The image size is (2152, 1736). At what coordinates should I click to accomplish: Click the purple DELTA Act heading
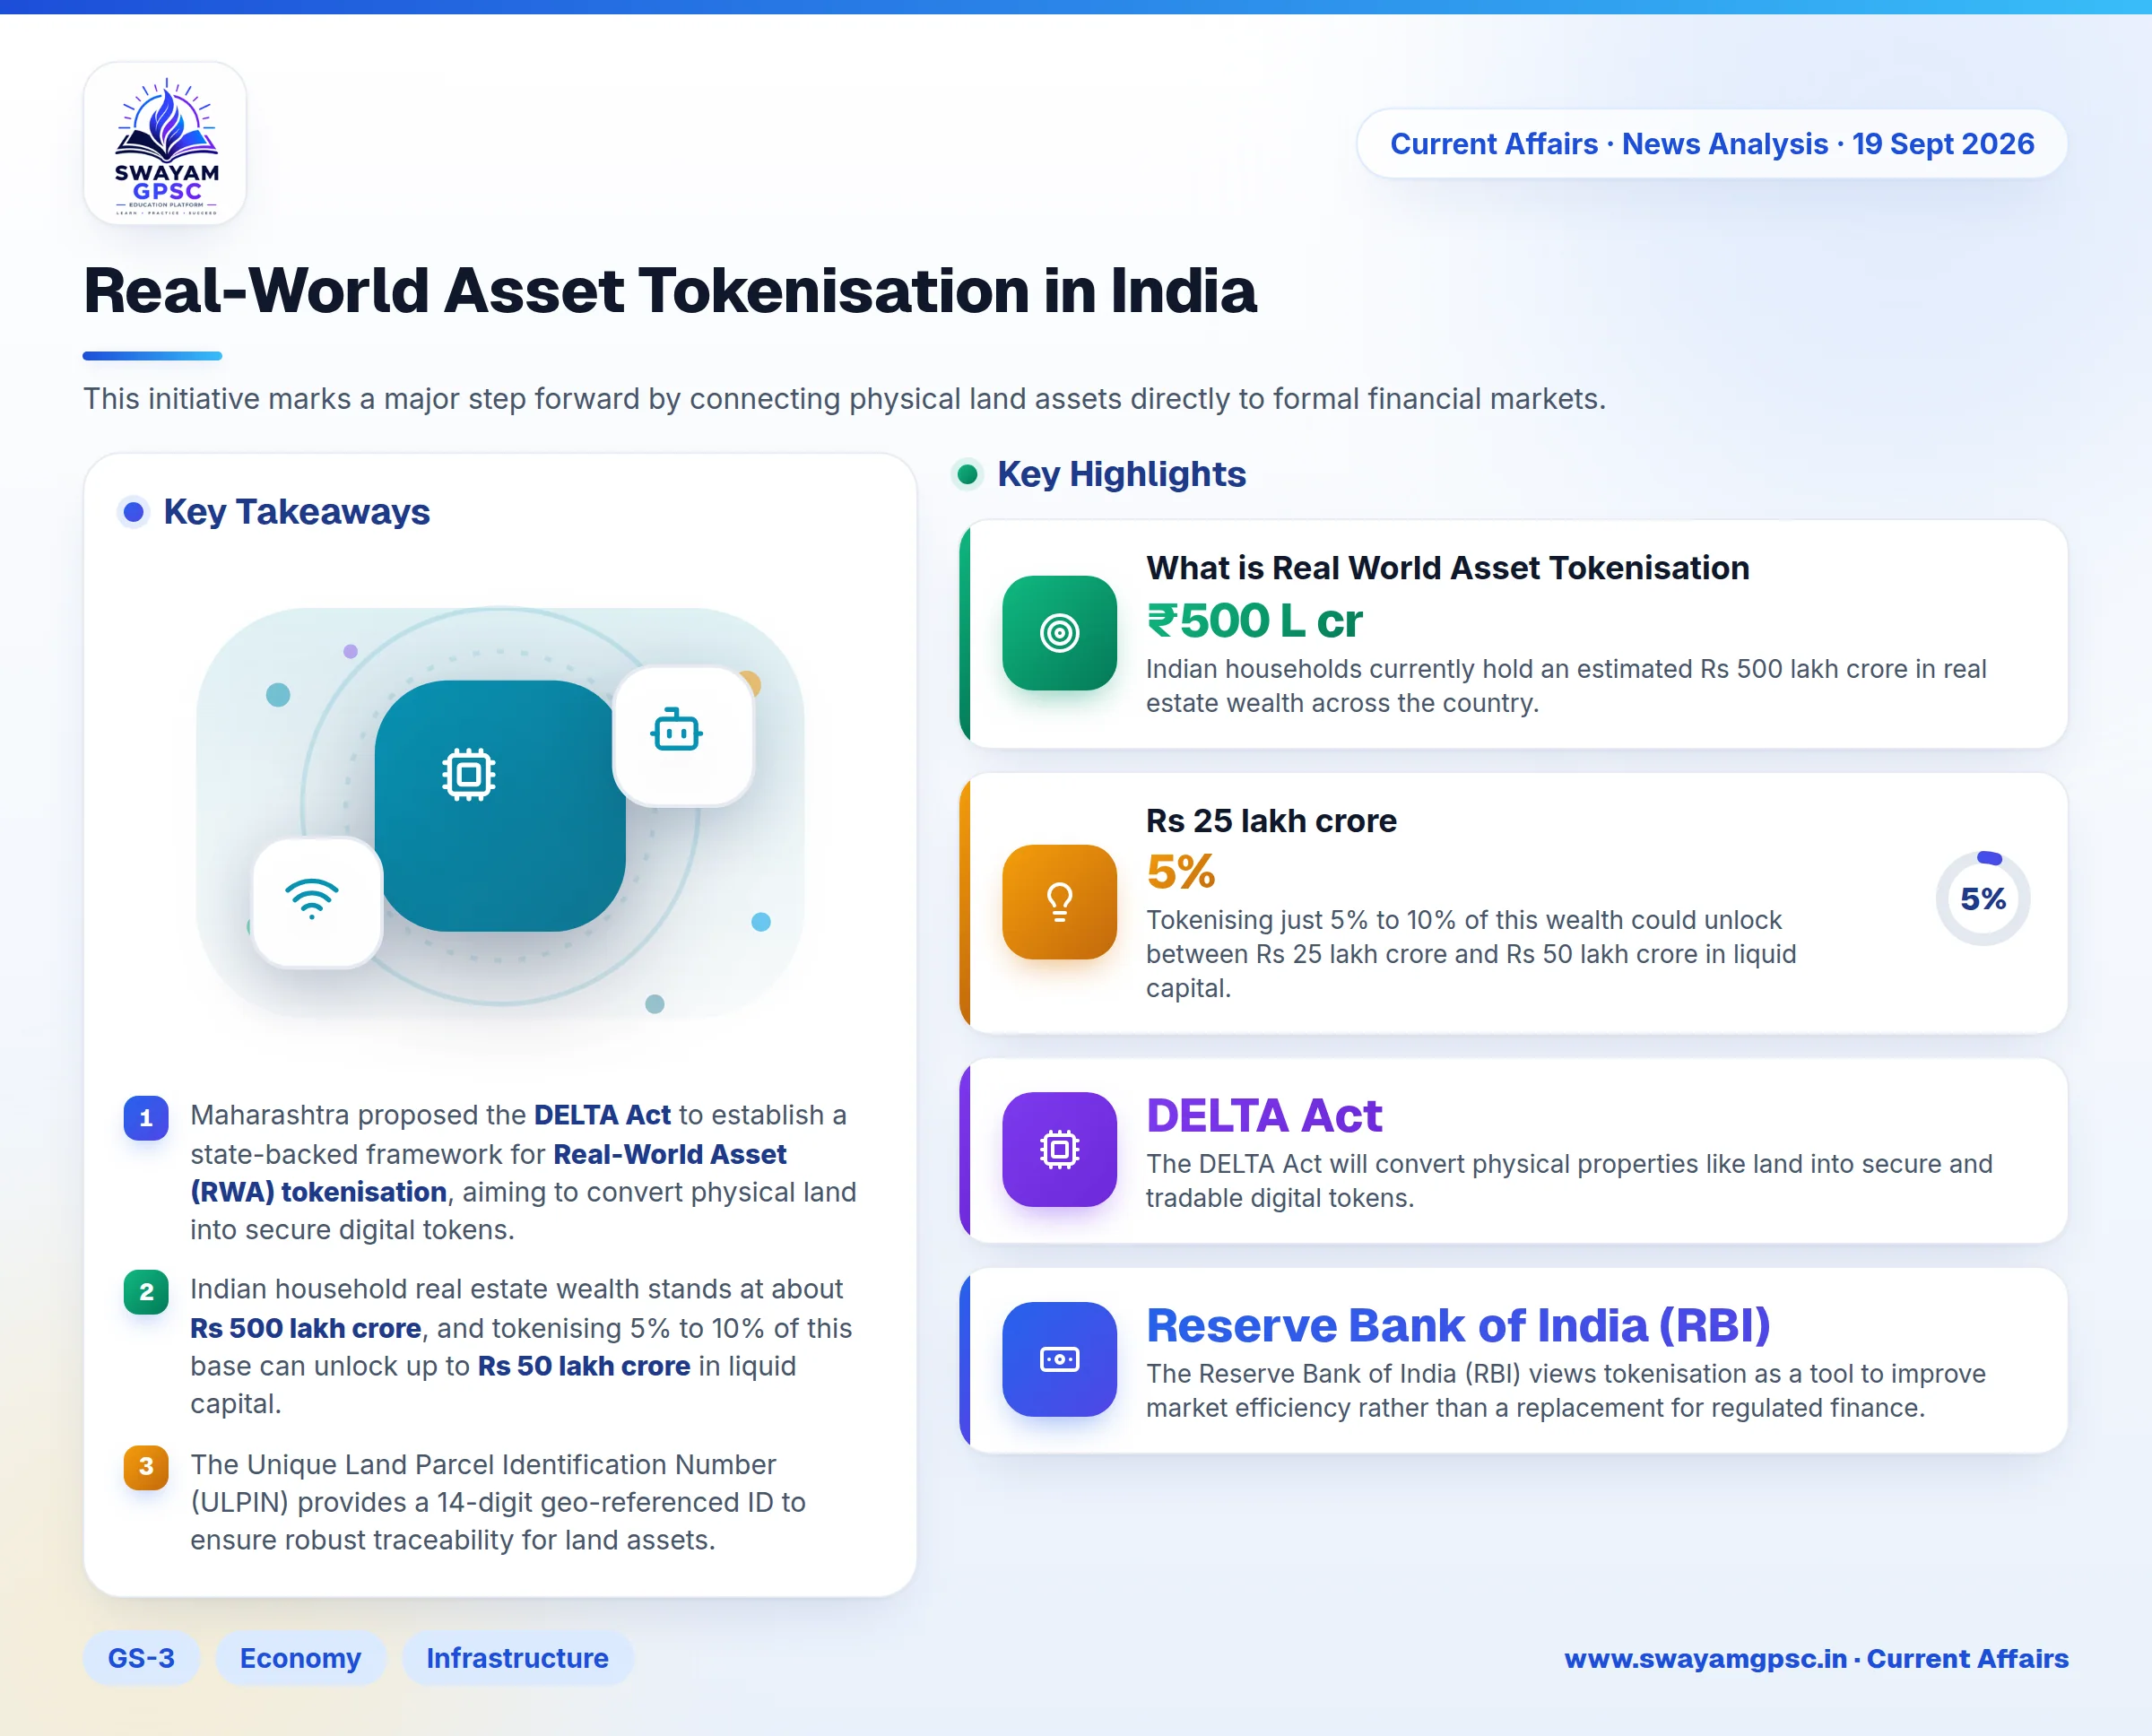[x=1264, y=1116]
